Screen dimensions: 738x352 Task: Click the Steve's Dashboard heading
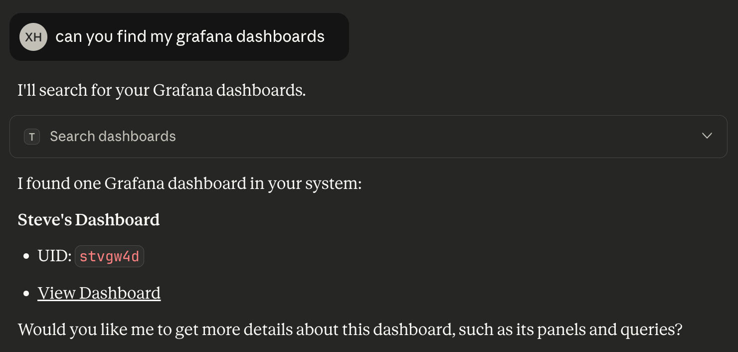[x=88, y=219]
